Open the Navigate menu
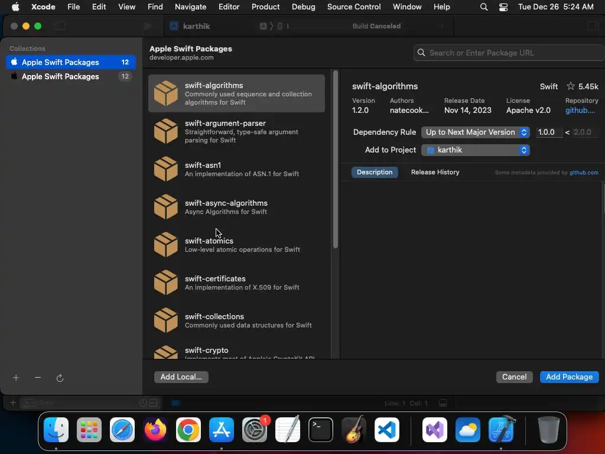Viewport: 605px width, 454px height. tap(190, 7)
